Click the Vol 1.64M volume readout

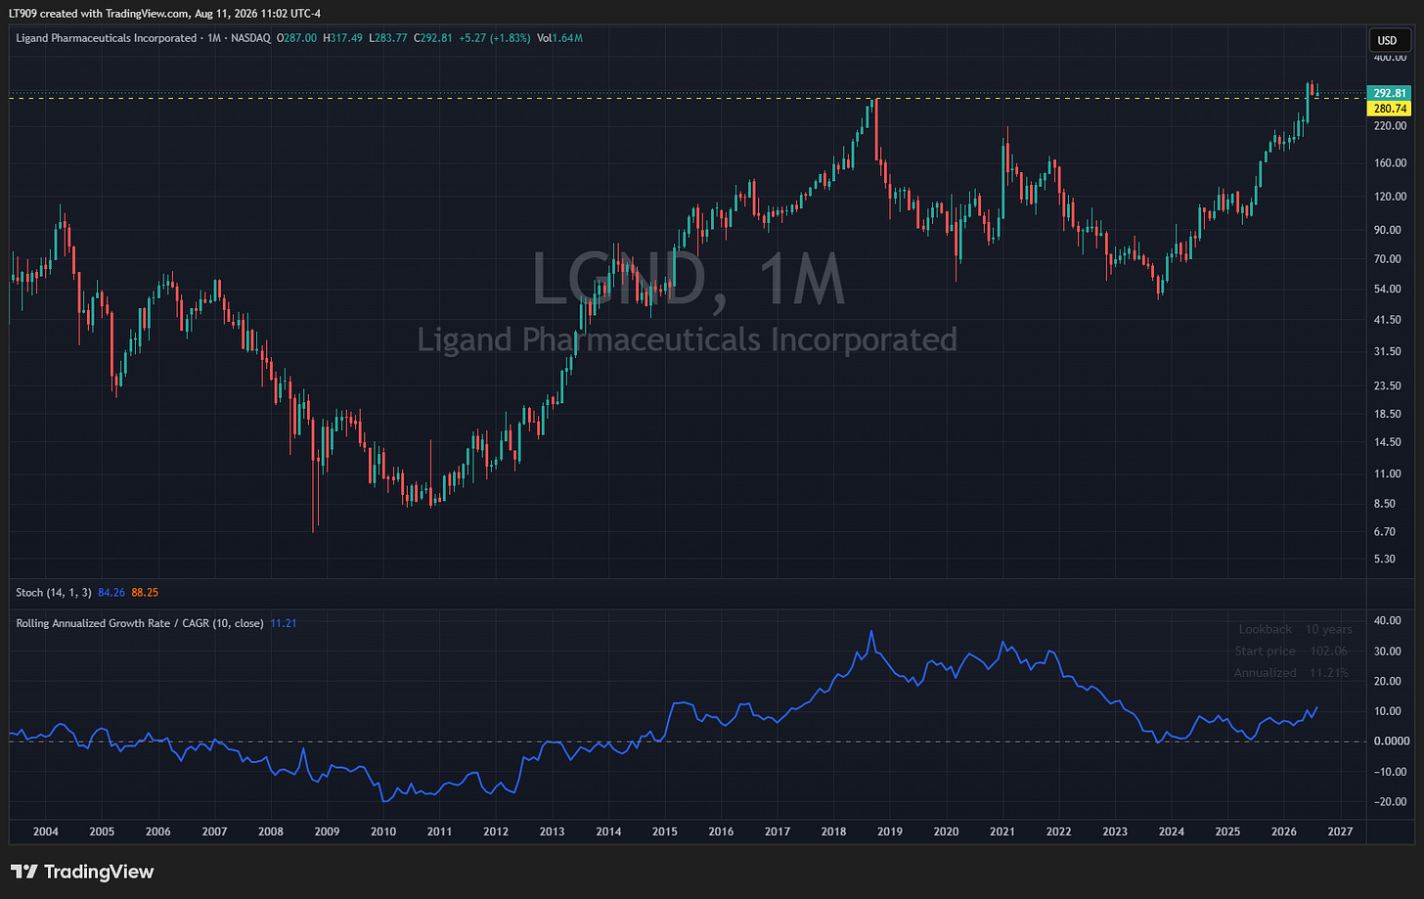tap(560, 38)
